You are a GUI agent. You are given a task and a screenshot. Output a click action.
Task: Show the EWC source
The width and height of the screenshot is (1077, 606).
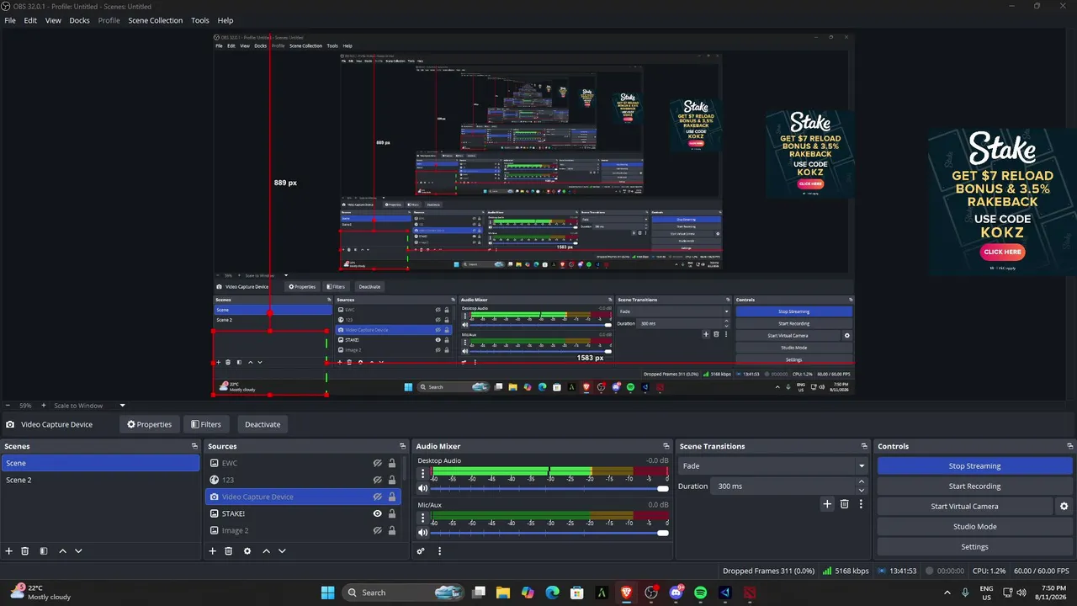[x=378, y=464]
